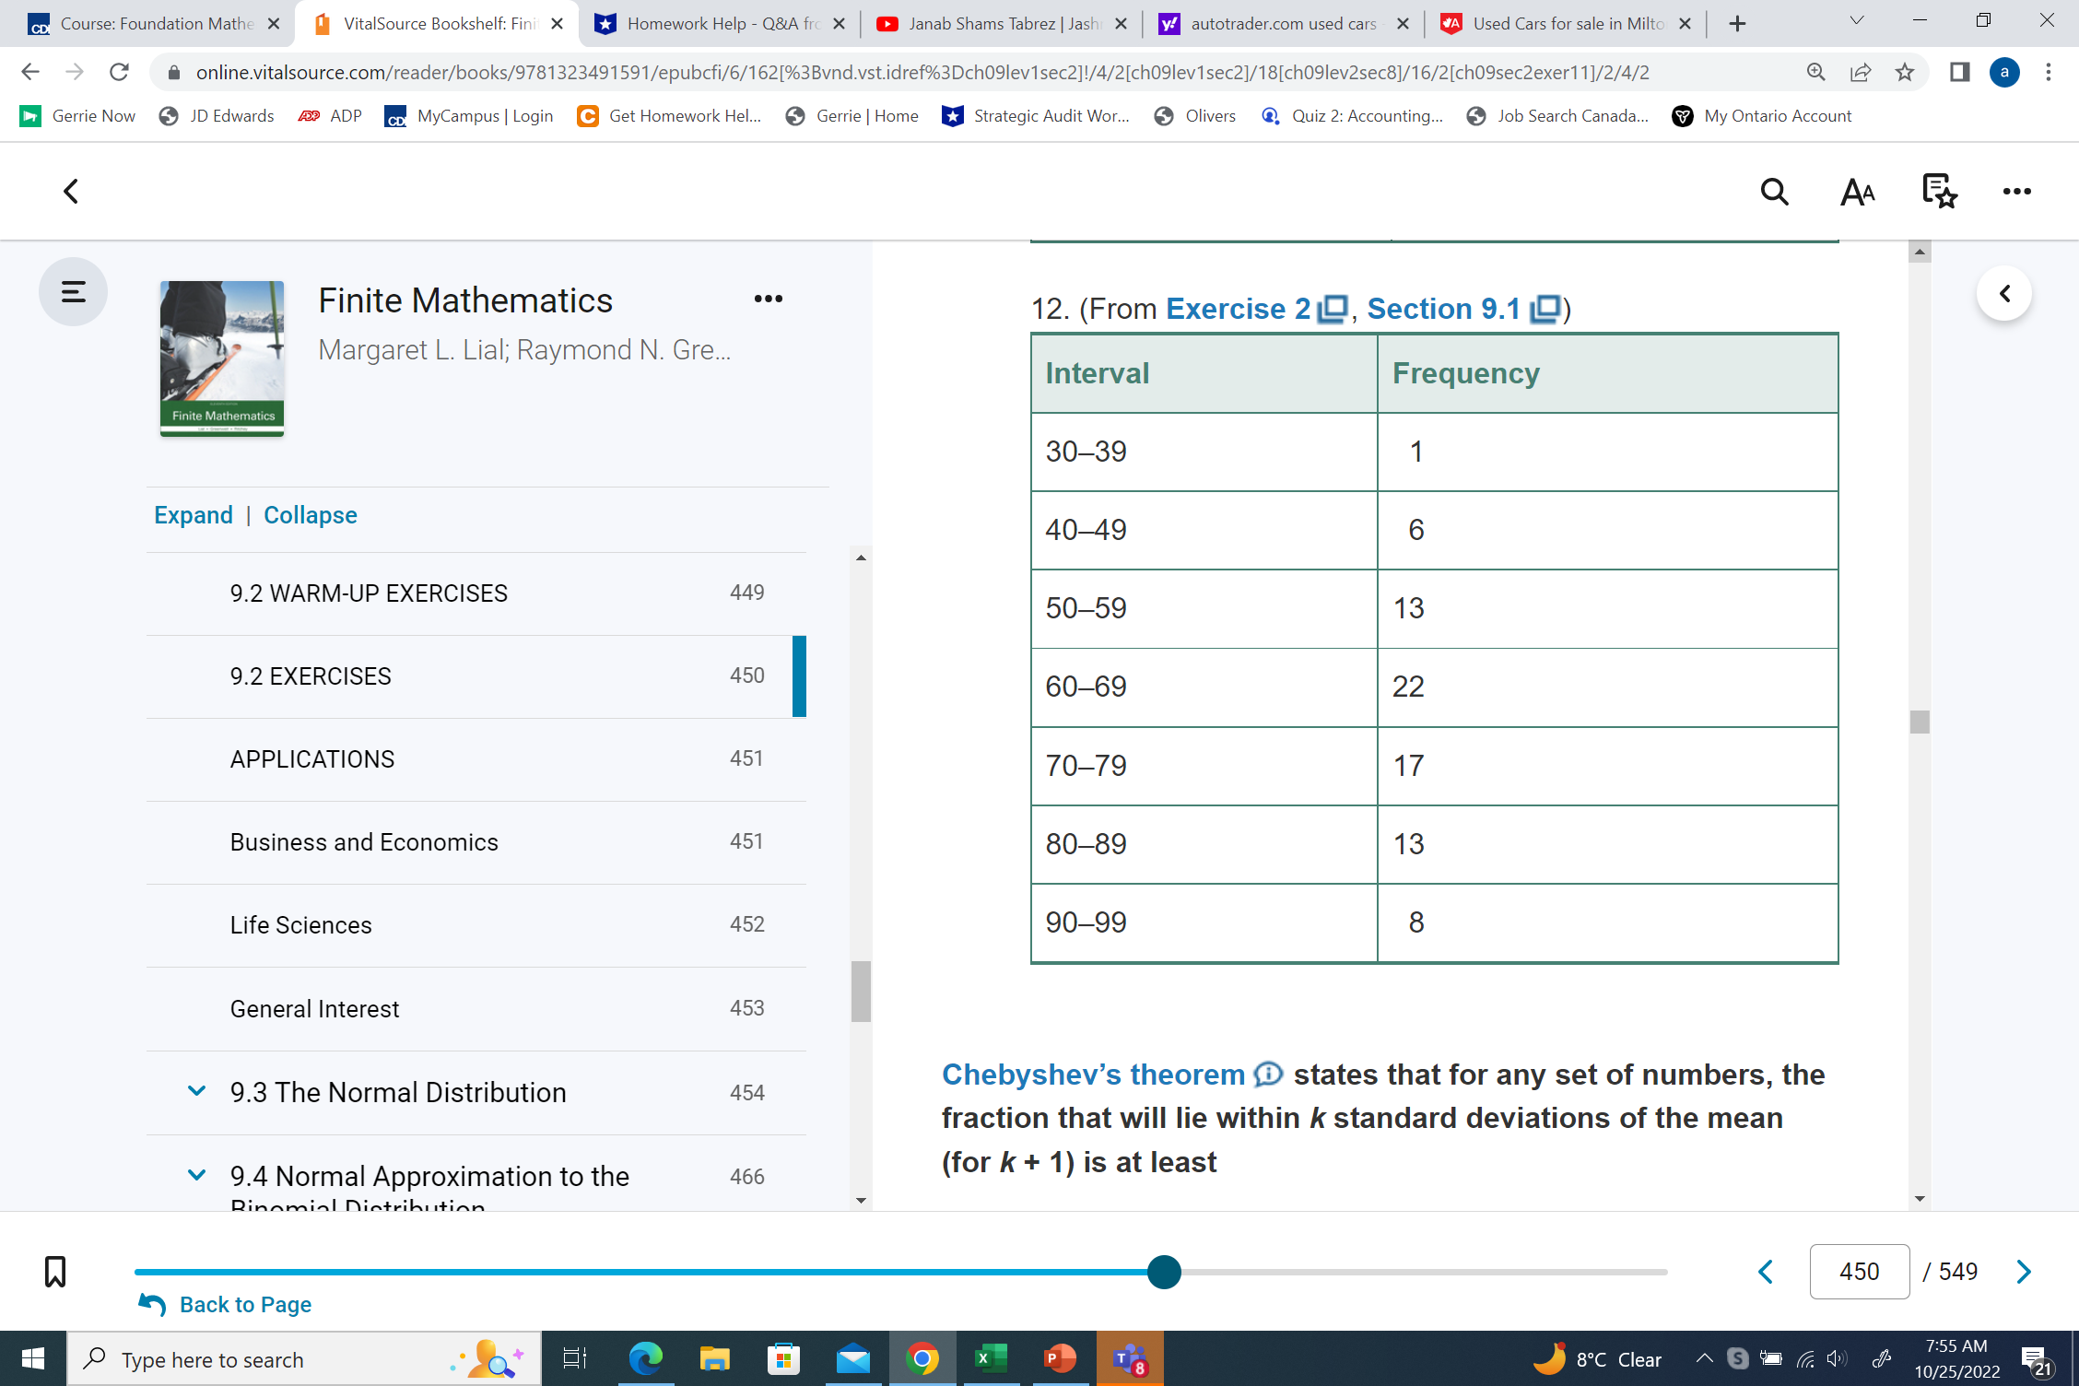This screenshot has width=2079, height=1386.
Task: Click the page number input showing 450
Action: 1859,1271
